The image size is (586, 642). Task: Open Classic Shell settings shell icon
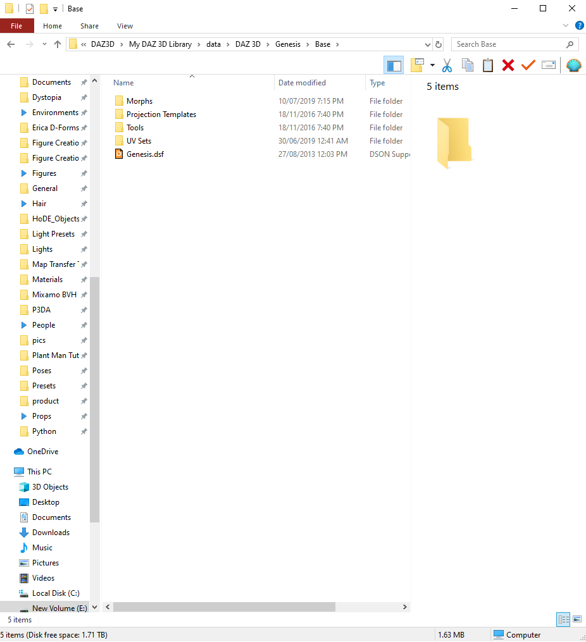(x=574, y=65)
